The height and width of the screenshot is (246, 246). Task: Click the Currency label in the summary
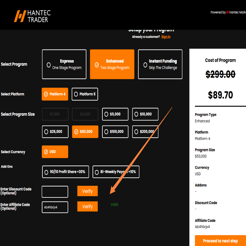tap(202, 168)
